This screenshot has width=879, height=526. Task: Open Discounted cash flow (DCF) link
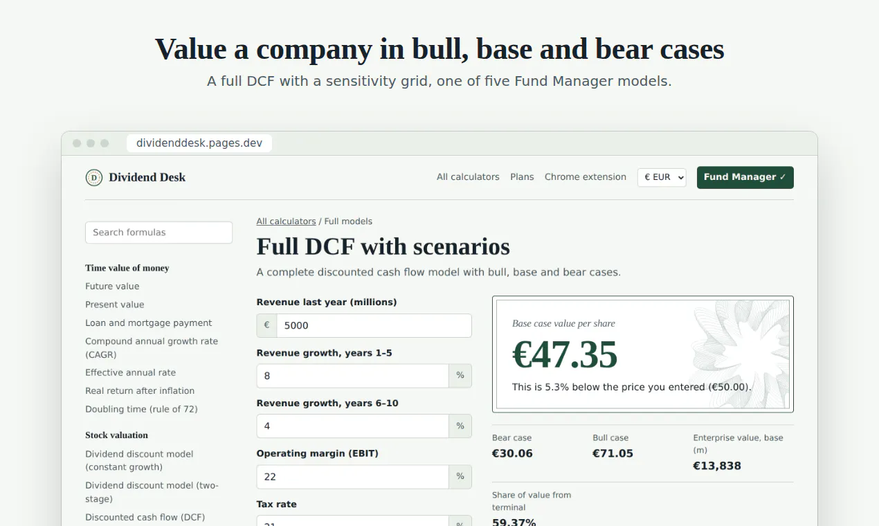click(x=145, y=517)
